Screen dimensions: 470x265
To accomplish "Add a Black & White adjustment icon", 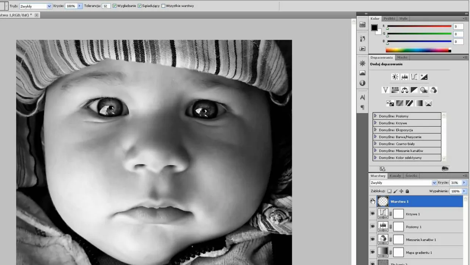I will click(414, 90).
